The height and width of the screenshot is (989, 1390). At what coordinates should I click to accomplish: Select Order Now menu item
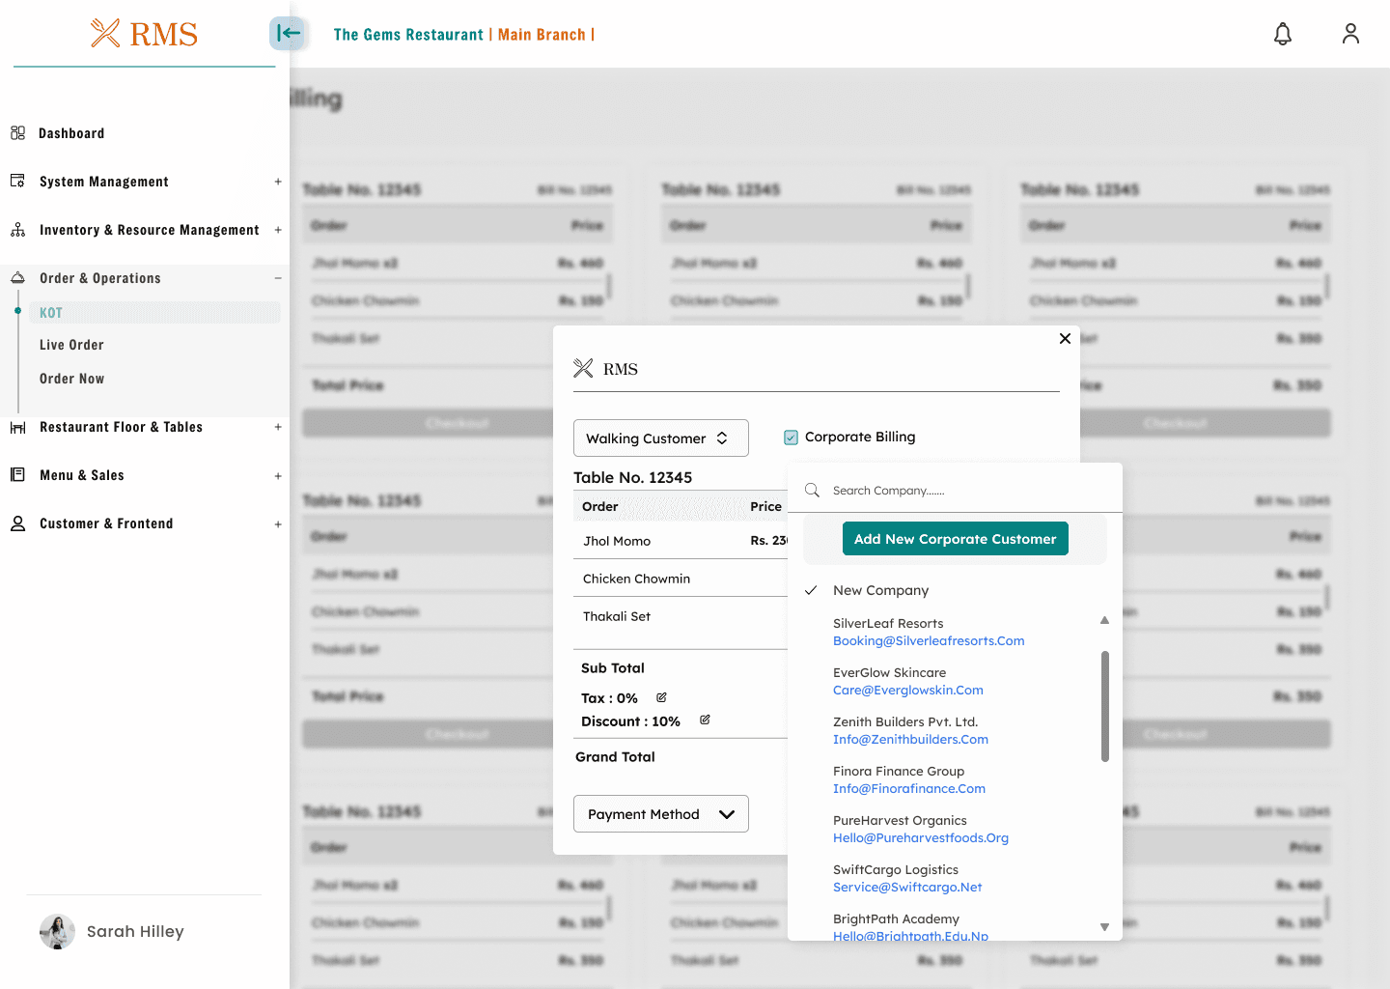[71, 379]
